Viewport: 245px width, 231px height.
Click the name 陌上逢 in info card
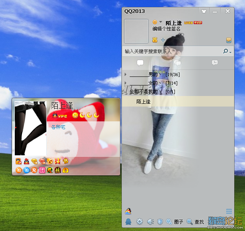point(62,105)
